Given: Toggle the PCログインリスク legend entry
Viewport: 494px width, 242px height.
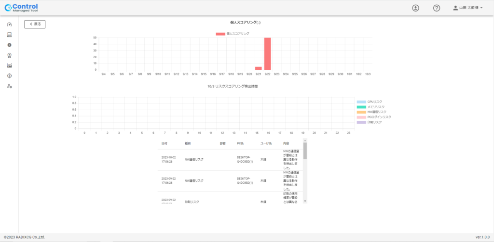Looking at the screenshot, I should coord(374,117).
